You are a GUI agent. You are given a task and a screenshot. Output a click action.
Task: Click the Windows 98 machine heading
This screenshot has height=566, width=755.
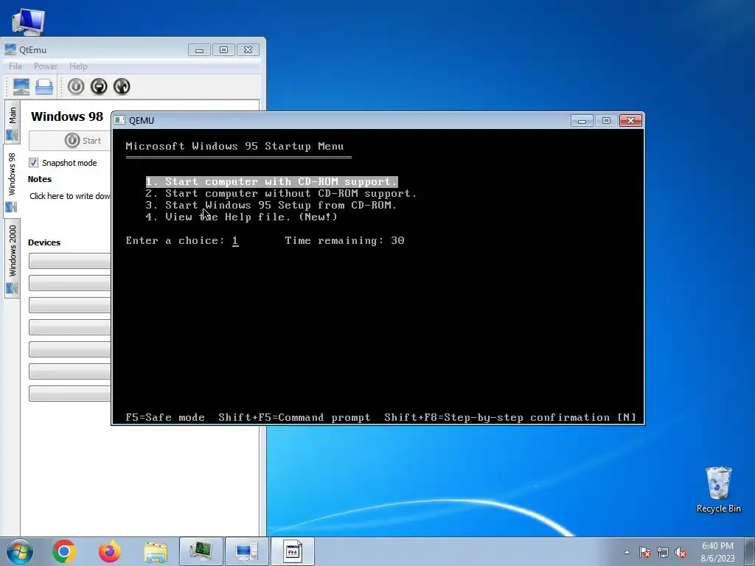pos(67,116)
